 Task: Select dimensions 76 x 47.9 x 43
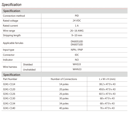coord(107,108)
